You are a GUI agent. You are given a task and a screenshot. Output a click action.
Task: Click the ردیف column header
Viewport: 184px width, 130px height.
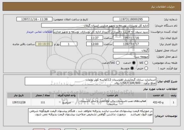[x=173, y=95]
